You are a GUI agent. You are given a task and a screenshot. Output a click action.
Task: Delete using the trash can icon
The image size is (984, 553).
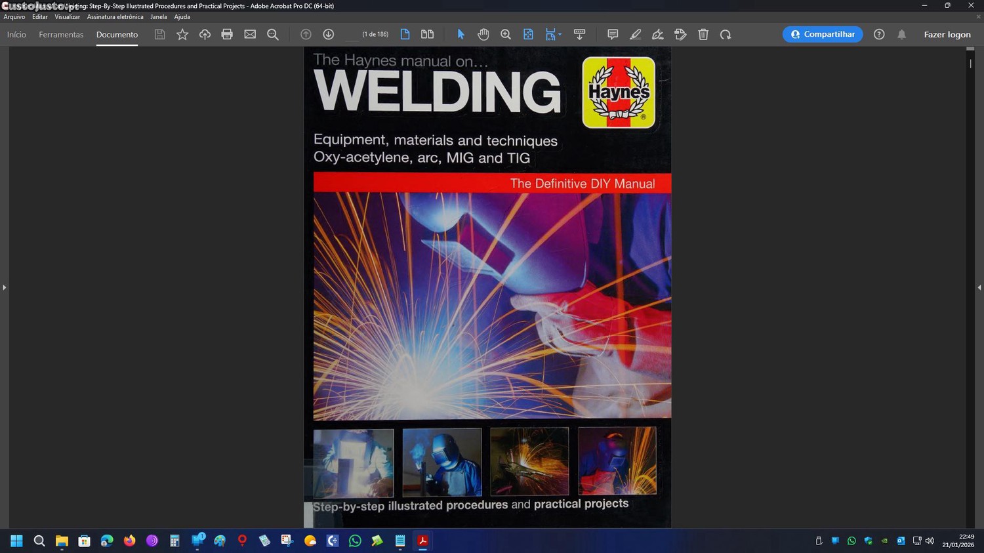point(703,34)
